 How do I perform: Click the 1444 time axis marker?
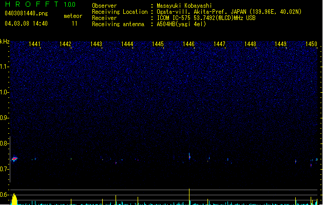(x=127, y=44)
